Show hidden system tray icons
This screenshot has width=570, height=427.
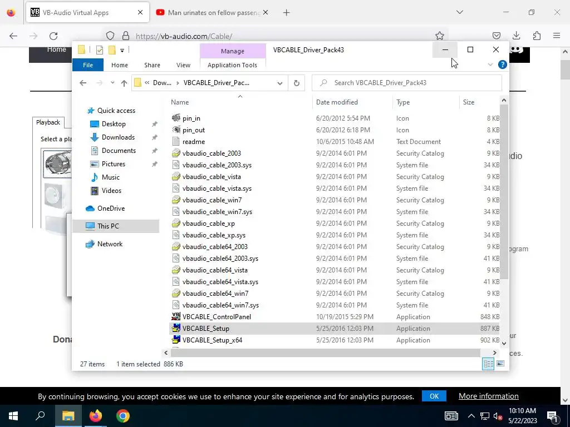471,416
